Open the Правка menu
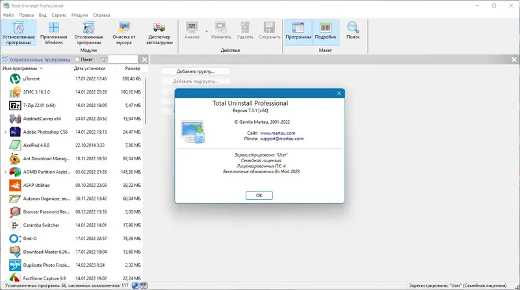The image size is (520, 290). 26,15
